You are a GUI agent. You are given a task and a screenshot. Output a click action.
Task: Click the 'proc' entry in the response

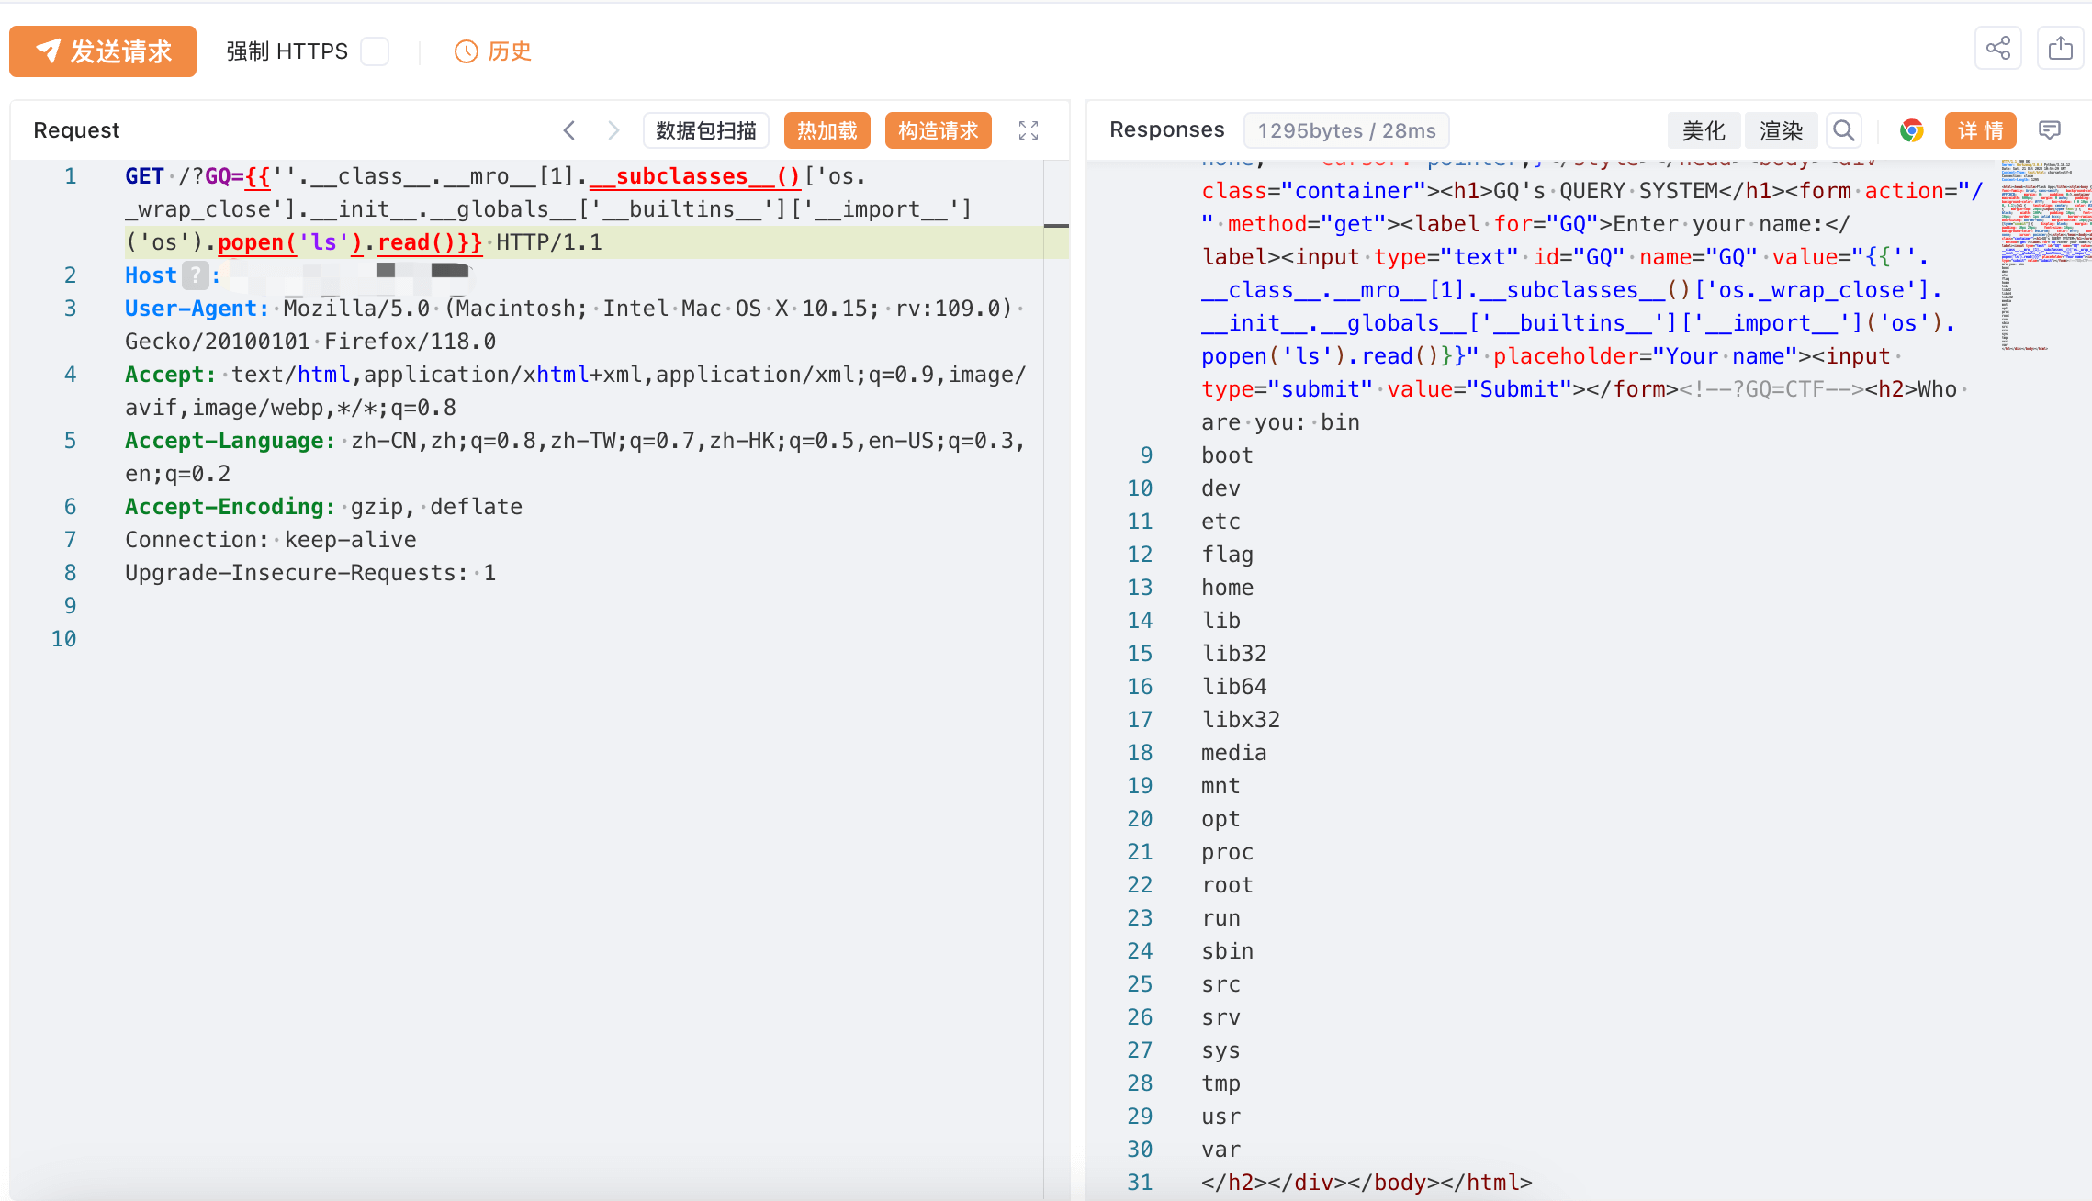pos(1228,852)
